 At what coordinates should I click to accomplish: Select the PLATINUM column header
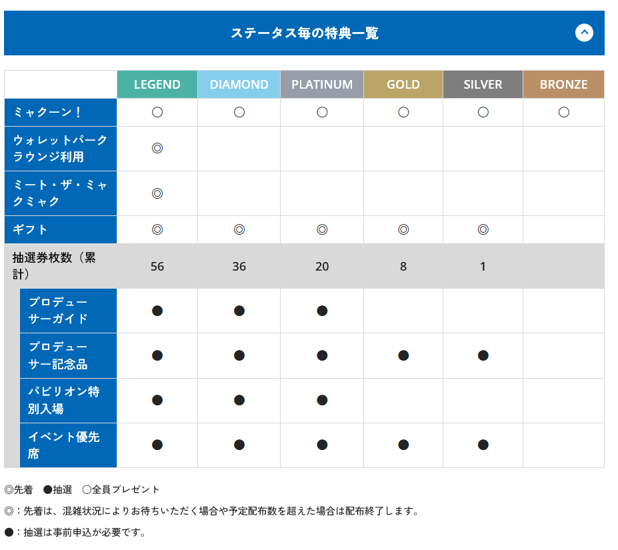(321, 85)
